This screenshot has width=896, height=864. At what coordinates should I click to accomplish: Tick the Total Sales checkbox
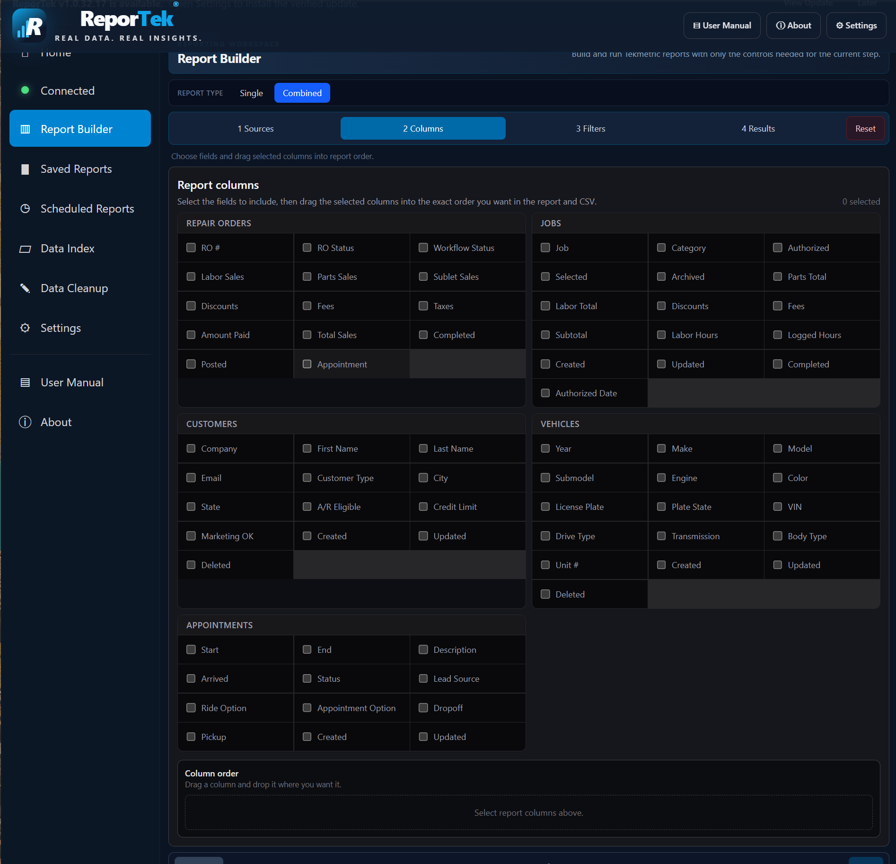click(x=307, y=335)
